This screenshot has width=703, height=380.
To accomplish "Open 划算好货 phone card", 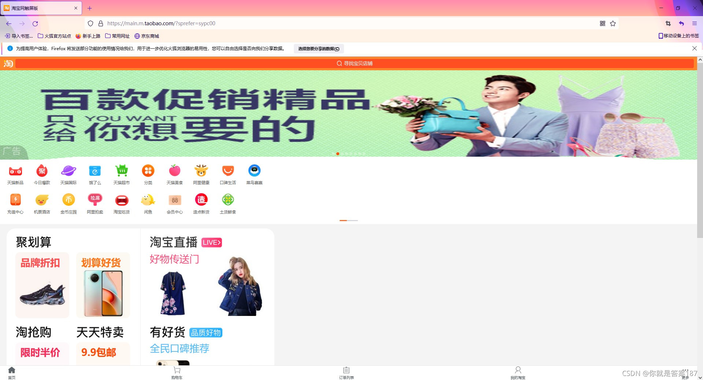I will pyautogui.click(x=103, y=285).
